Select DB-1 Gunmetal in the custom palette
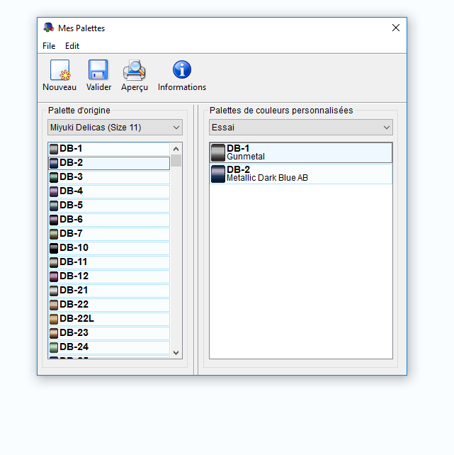The image size is (454, 455). point(301,152)
